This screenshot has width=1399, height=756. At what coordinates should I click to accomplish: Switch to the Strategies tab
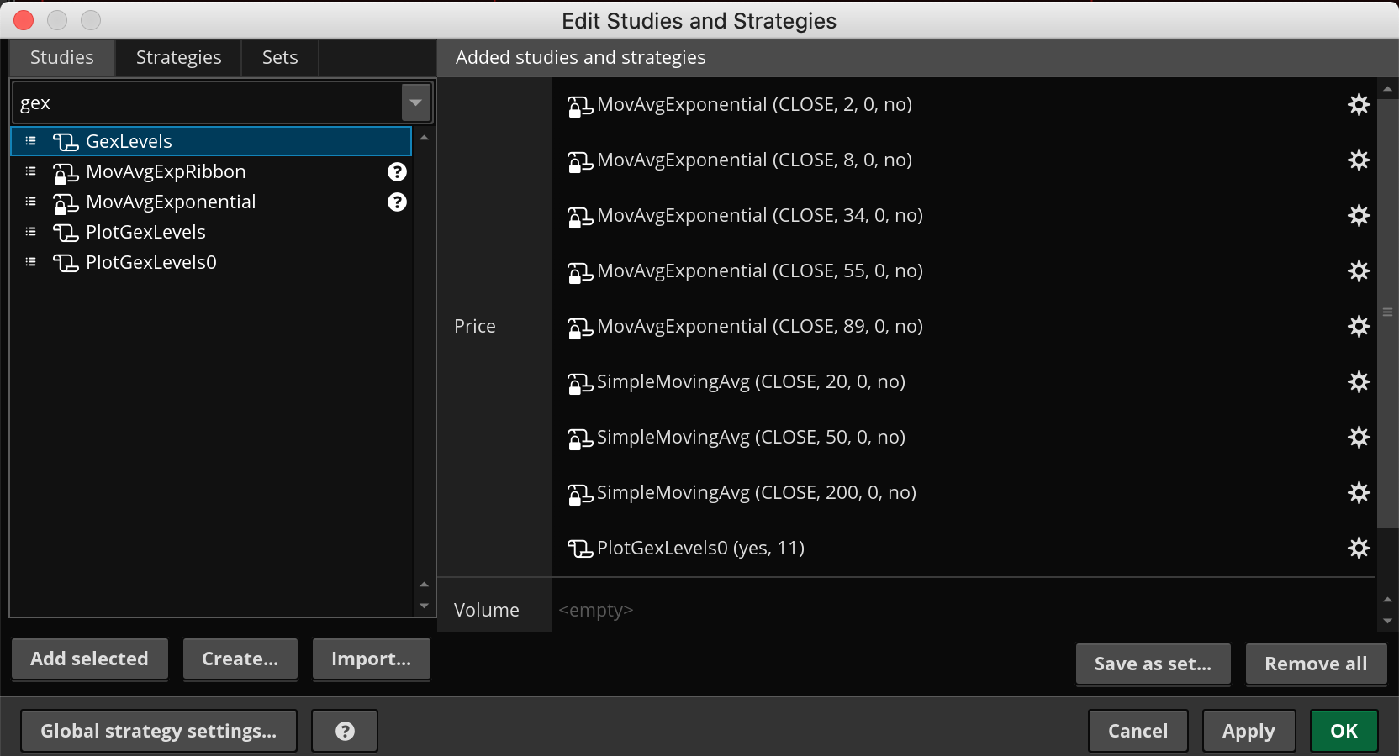179,57
